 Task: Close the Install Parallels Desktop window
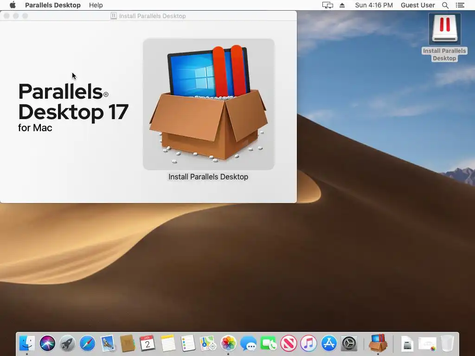[x=6, y=16]
